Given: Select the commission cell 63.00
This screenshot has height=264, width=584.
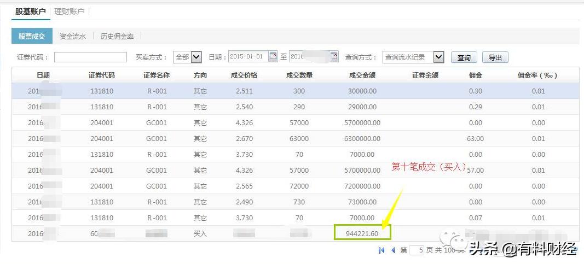Looking at the screenshot, I should (476, 138).
